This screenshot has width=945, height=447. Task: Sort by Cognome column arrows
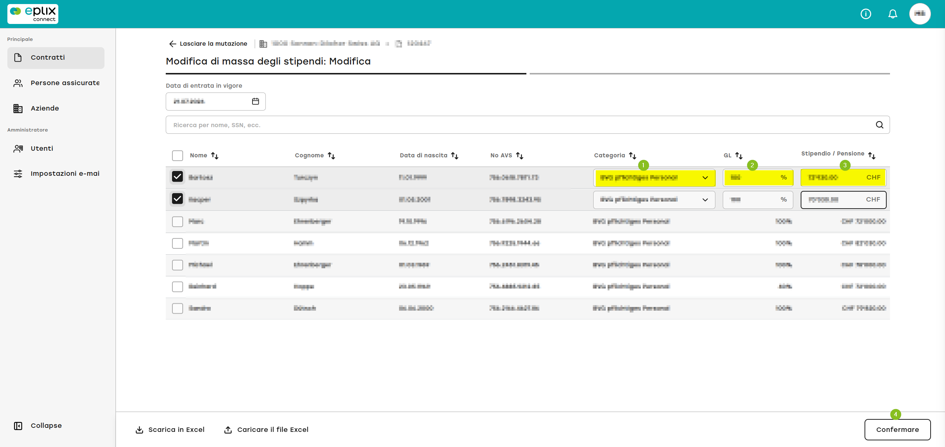tap(331, 156)
